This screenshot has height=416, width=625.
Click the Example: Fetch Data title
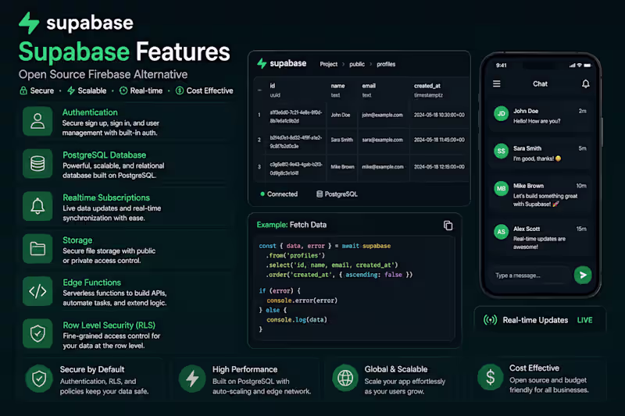(x=291, y=225)
